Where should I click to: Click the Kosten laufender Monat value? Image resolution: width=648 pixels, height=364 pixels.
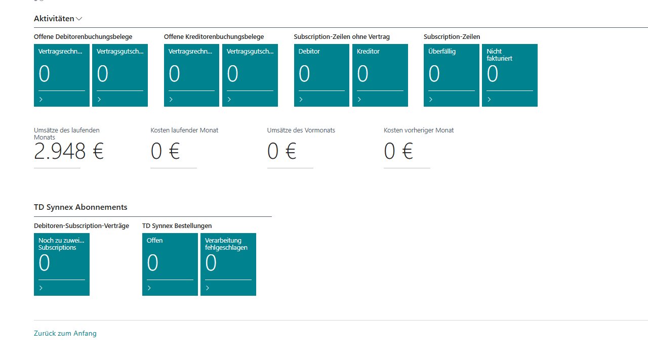point(165,151)
